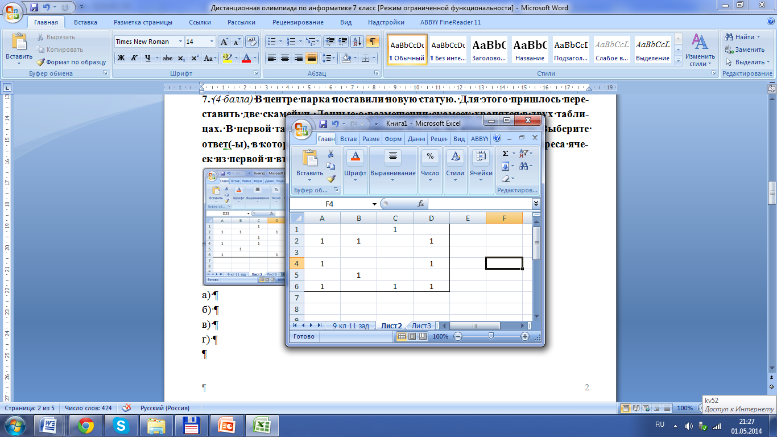Open the '9 кл 11 зад' sheet tab

[x=351, y=325]
